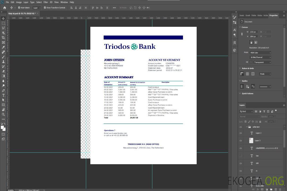Select the Move tool in toolbox
Image resolution: width=287 pixels, height=191 pixels.
[x=3, y=19]
